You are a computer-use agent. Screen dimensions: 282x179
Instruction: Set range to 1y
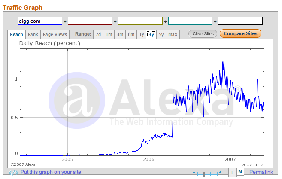(142, 34)
